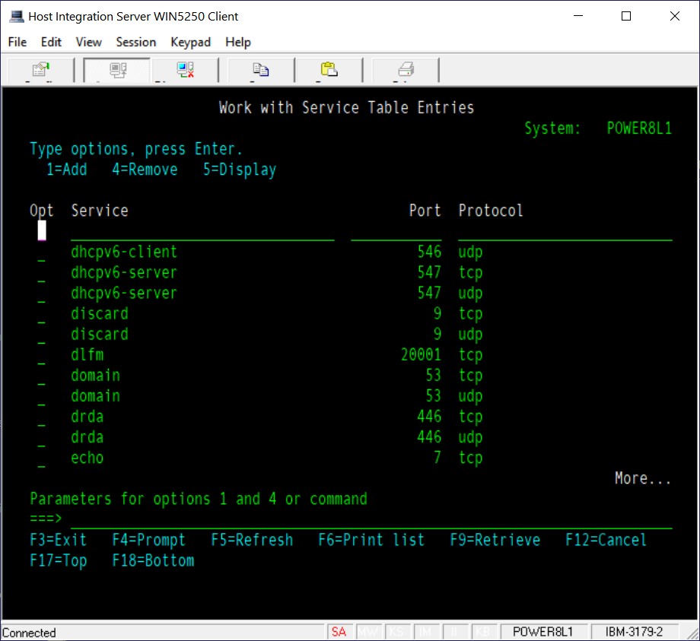Click the Connect session toolbar icon
Image resolution: width=700 pixels, height=641 pixels.
116,69
